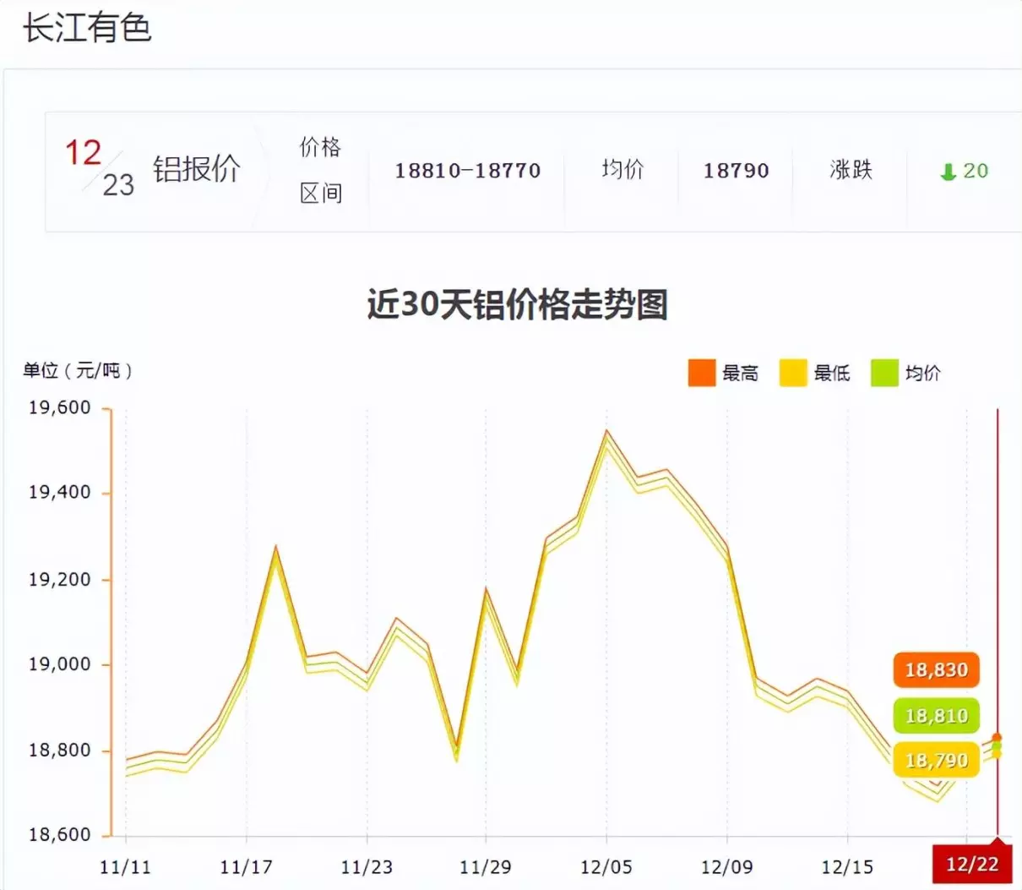Screen dimensions: 1022x890
Task: Click the 19,200 y-axis label
Action: point(59,580)
